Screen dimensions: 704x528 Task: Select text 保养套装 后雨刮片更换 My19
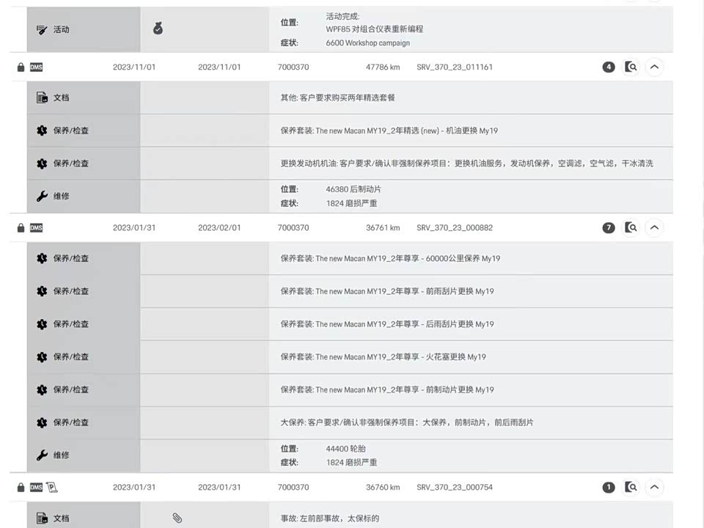[x=387, y=324]
